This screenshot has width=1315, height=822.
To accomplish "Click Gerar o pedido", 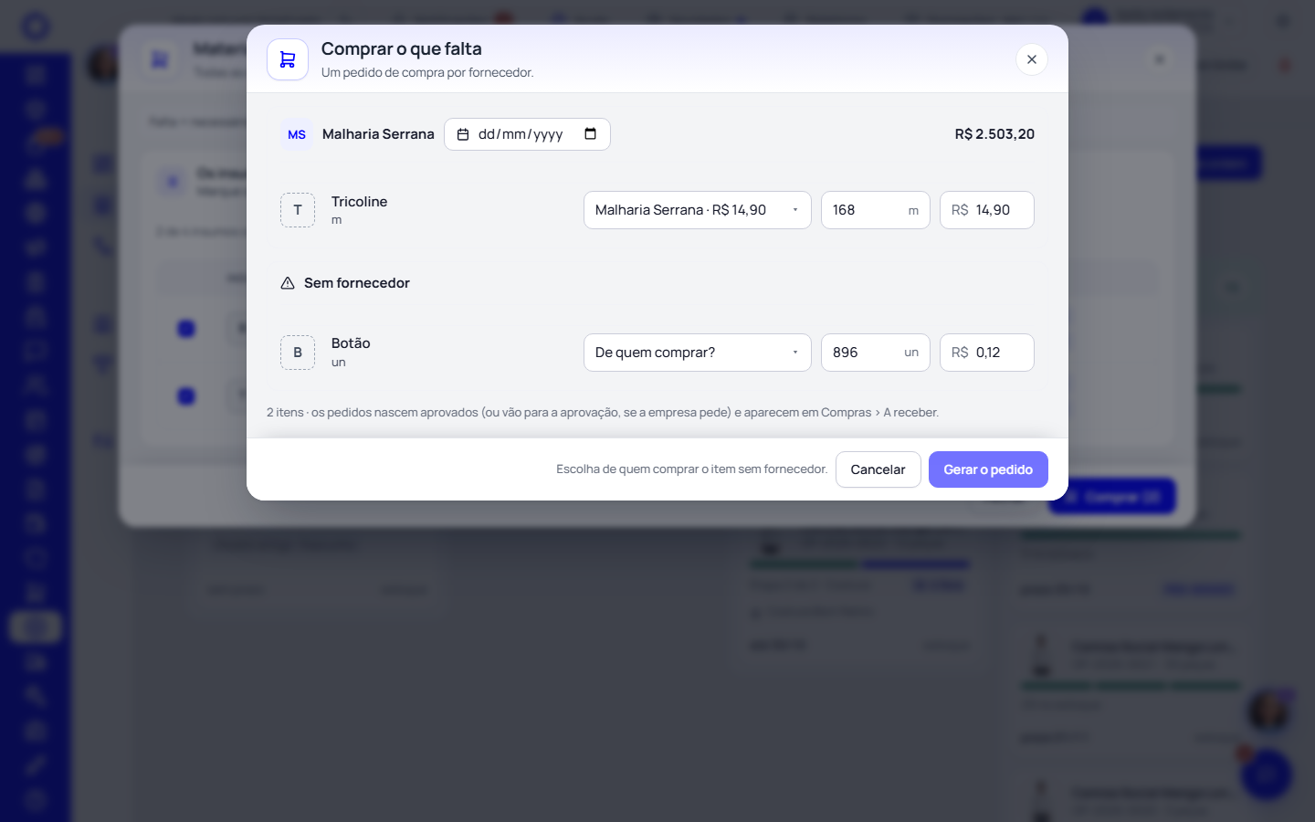I will 988,469.
